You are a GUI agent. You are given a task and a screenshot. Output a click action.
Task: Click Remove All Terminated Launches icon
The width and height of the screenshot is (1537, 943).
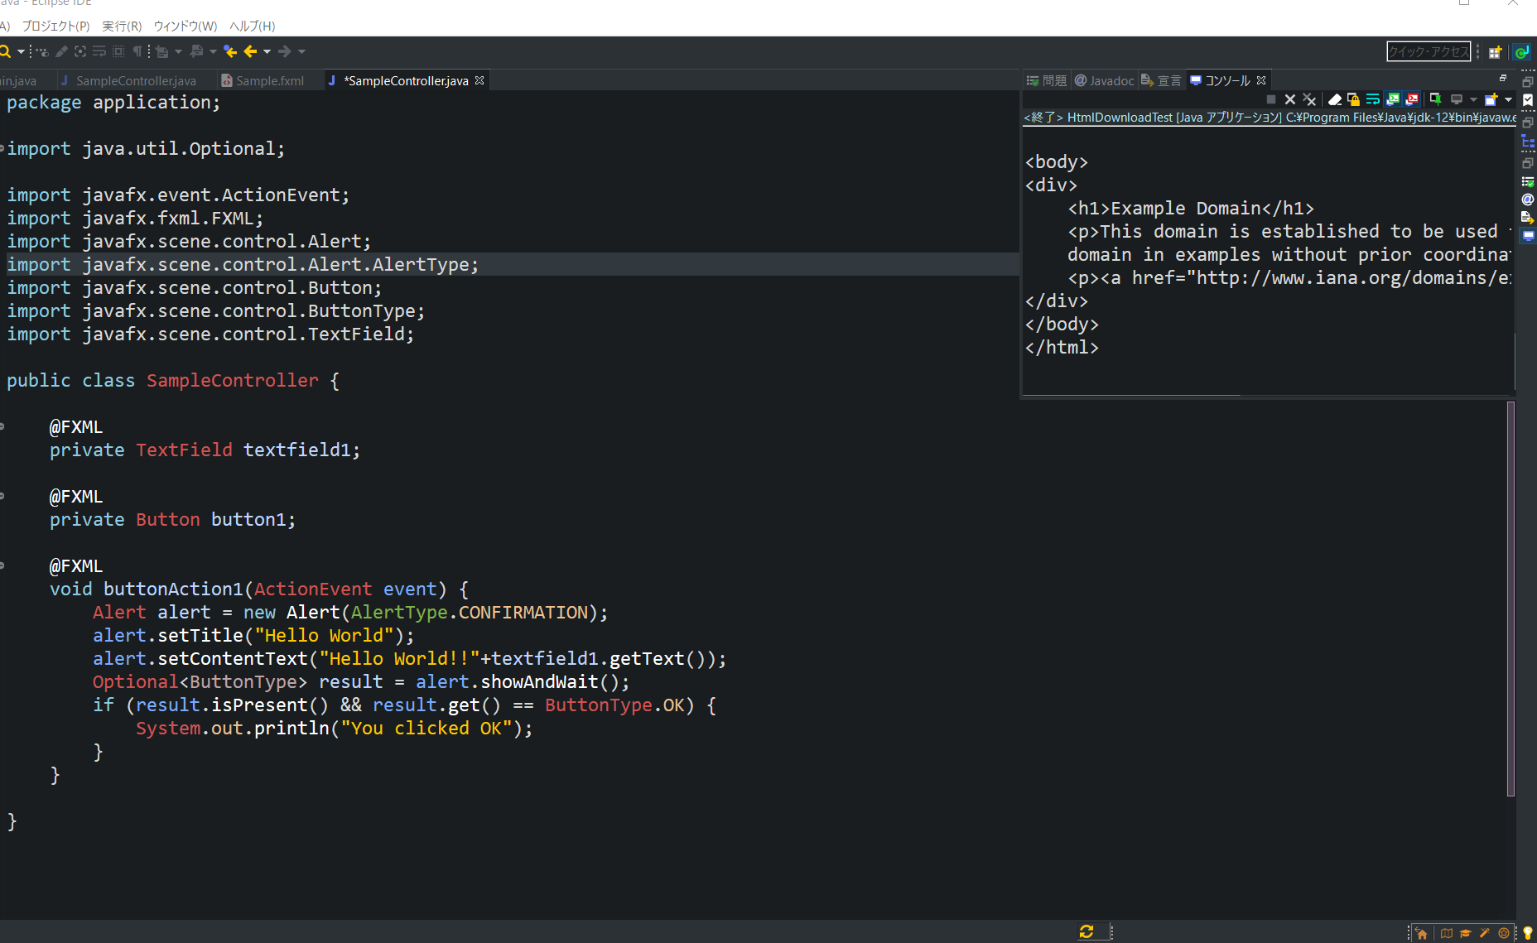(1309, 99)
